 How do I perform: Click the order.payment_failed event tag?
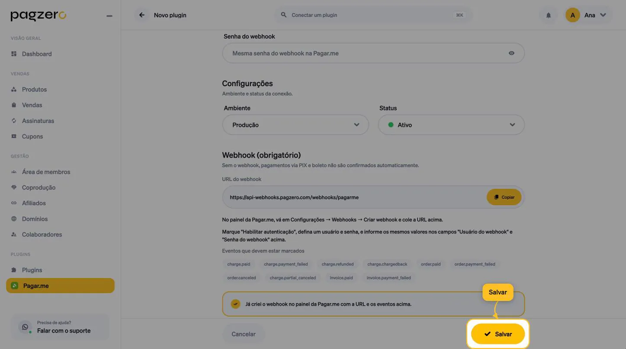click(475, 264)
